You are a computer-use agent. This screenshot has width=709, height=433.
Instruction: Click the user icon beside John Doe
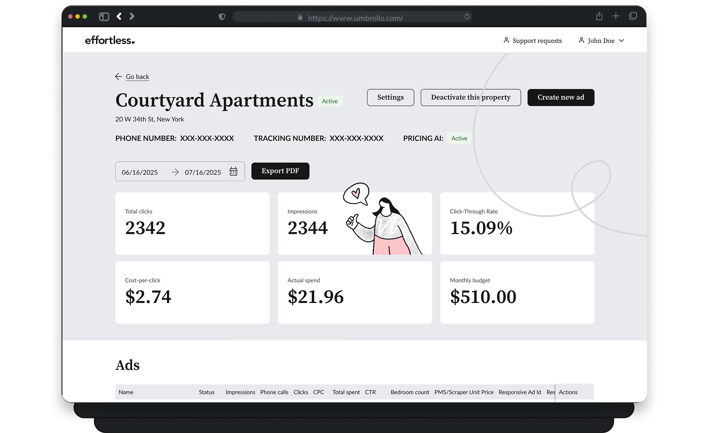point(581,40)
